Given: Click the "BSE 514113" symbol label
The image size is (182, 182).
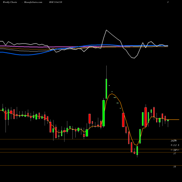Looking at the screenshot, I should click(x=56, y=2).
